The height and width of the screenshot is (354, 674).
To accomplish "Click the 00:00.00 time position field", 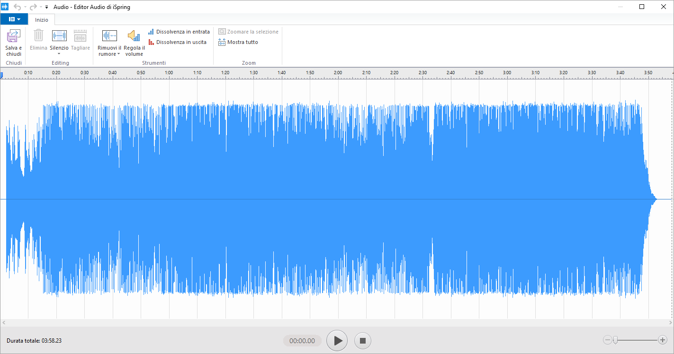I will pyautogui.click(x=302, y=341).
